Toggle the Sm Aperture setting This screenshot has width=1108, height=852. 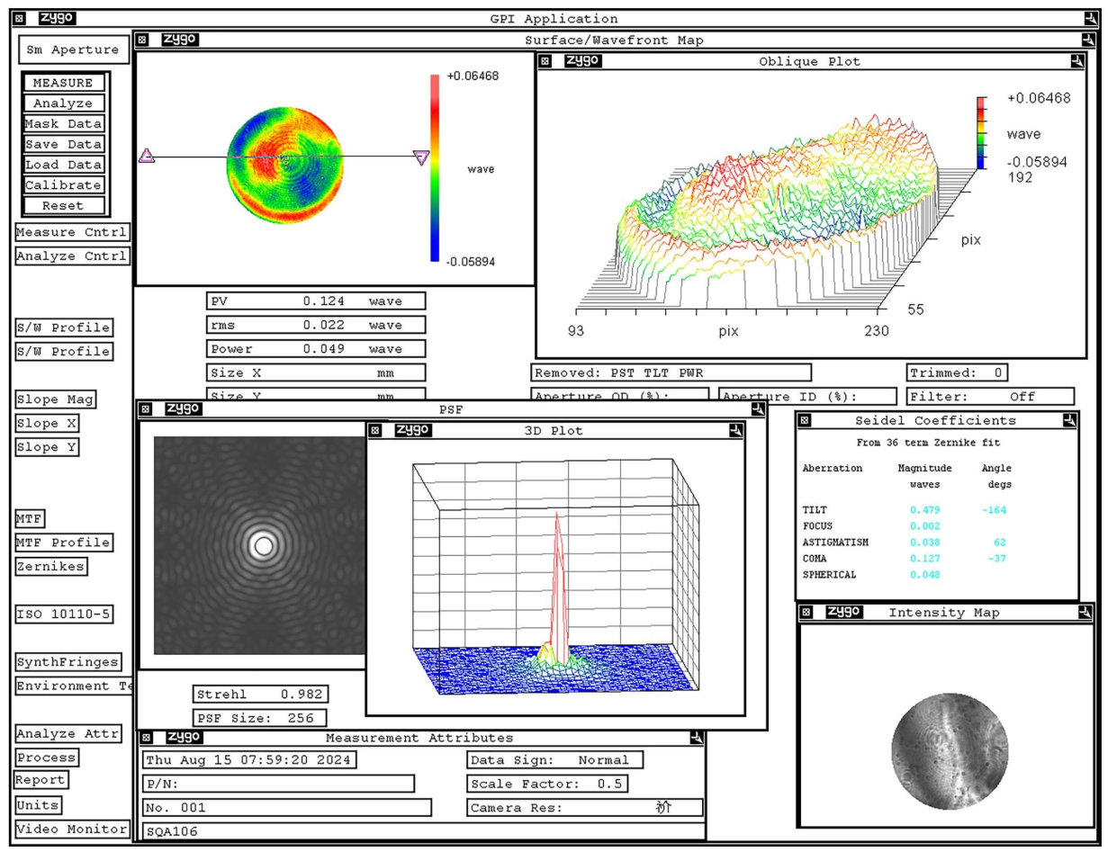73,50
